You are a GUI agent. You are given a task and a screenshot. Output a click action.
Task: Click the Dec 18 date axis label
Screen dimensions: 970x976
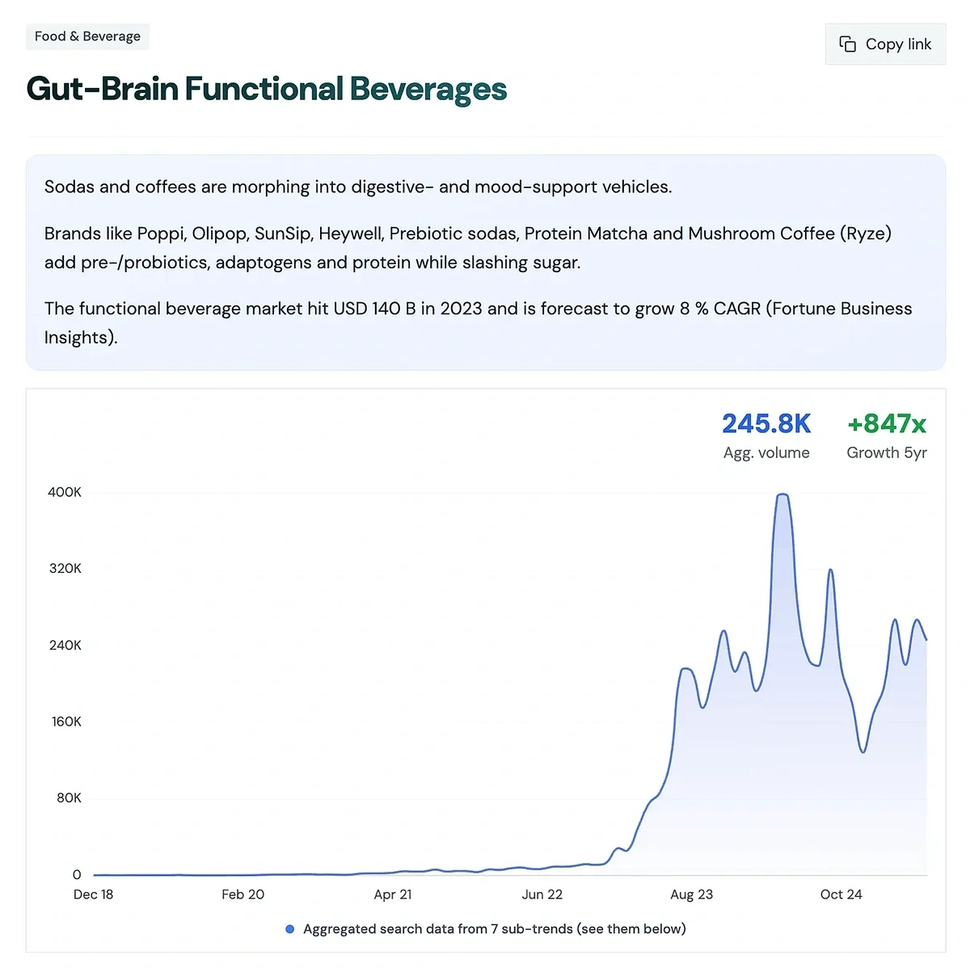[93, 894]
